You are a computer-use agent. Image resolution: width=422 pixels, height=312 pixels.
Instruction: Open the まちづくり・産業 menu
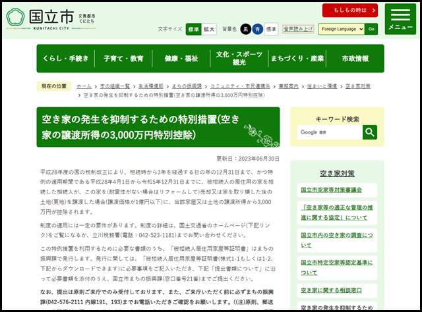(297, 59)
